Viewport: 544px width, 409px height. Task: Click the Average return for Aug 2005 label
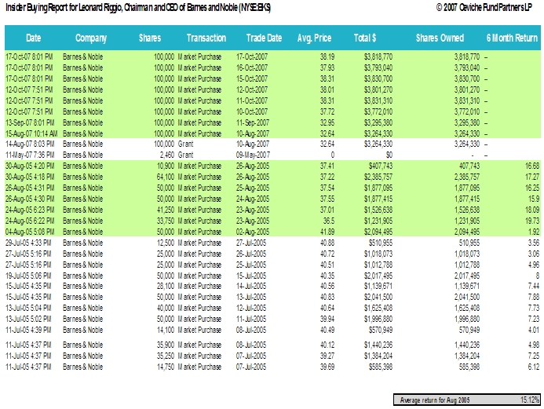[x=435, y=400]
